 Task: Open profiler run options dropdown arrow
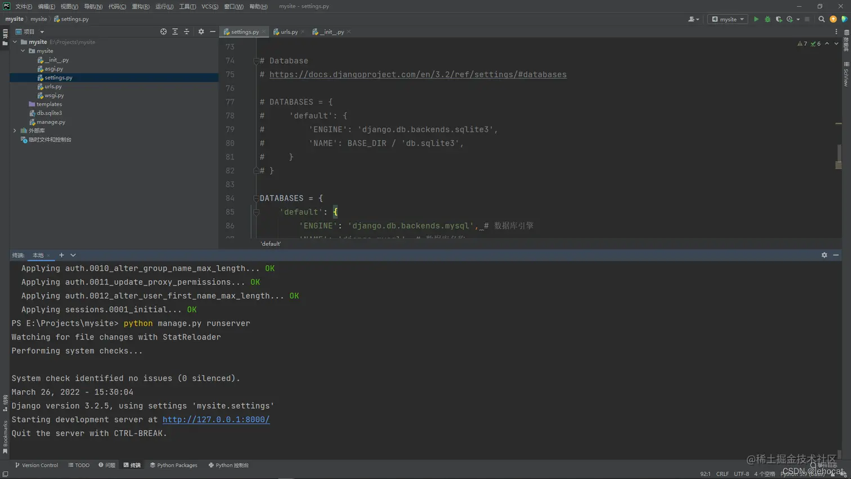(x=798, y=19)
